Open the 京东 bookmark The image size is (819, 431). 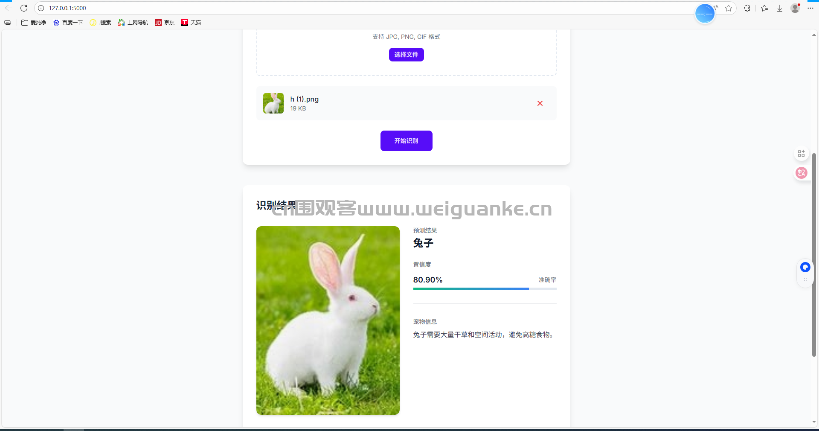coord(165,23)
